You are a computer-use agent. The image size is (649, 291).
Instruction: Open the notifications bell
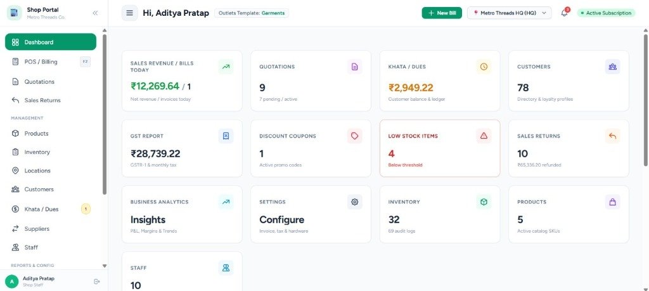[565, 13]
